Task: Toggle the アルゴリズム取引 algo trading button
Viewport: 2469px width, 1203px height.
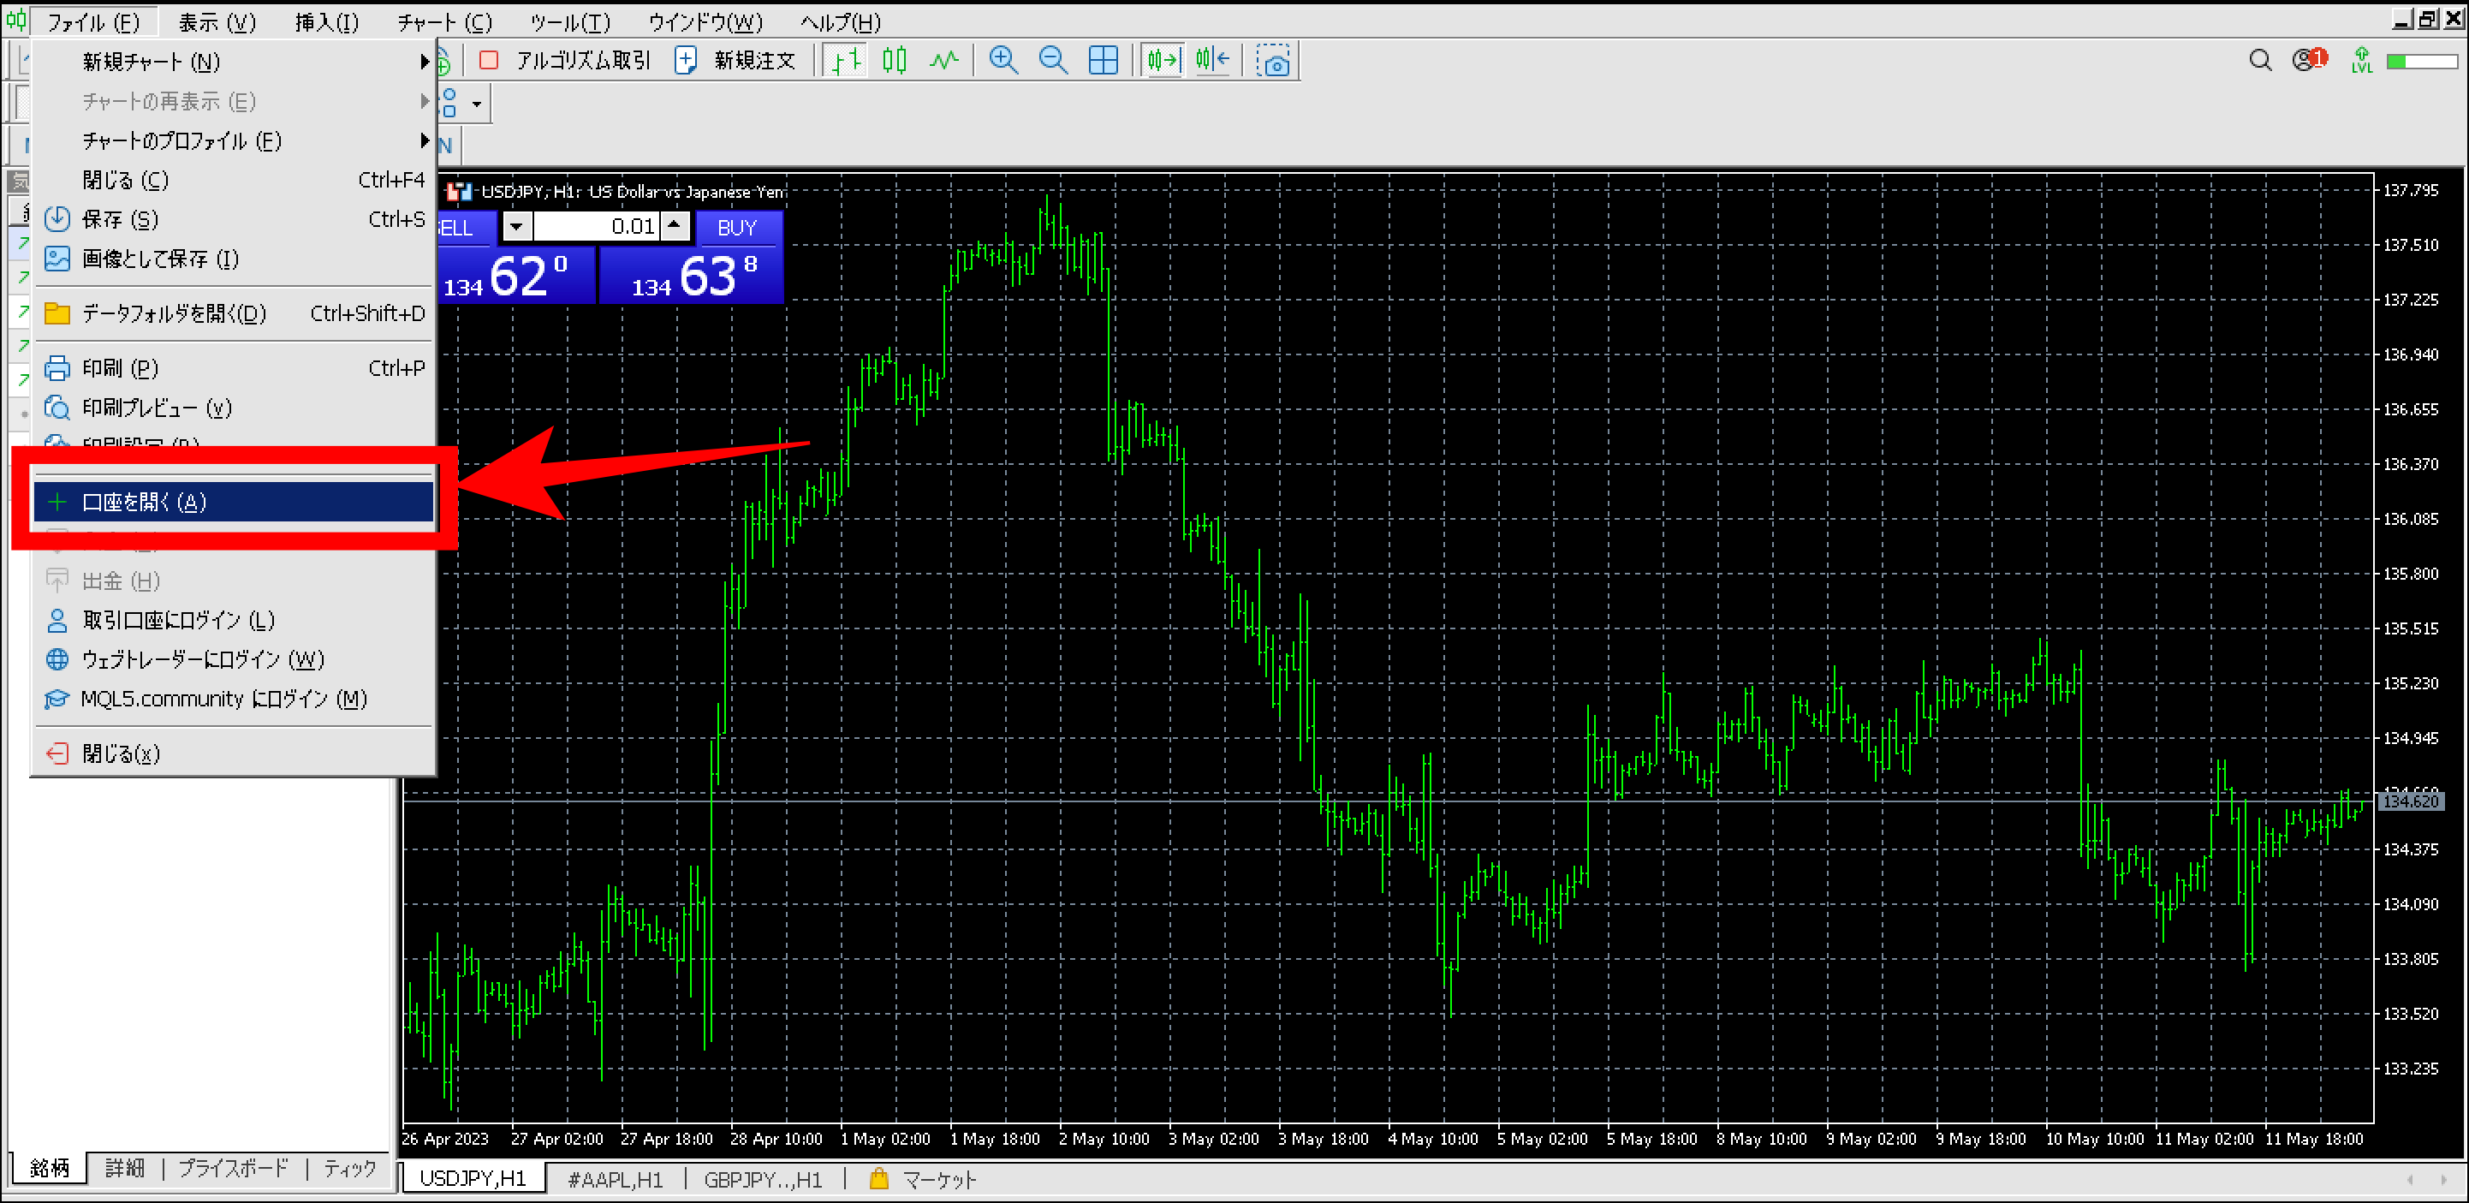Action: 566,61
